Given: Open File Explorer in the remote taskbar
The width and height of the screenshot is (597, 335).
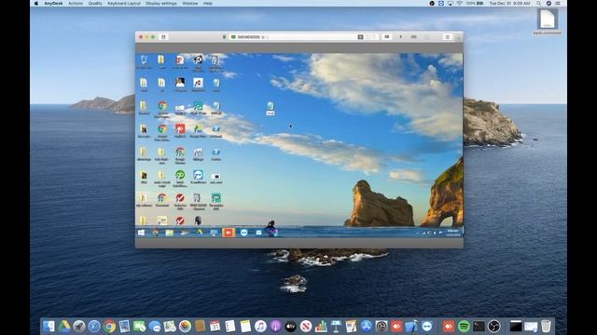Looking at the screenshot, I should 170,233.
